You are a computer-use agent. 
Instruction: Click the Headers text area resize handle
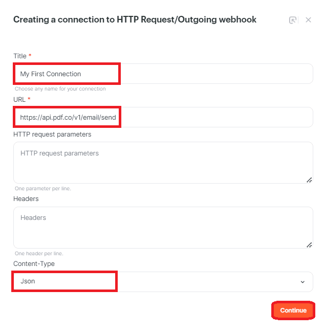[x=309, y=245]
